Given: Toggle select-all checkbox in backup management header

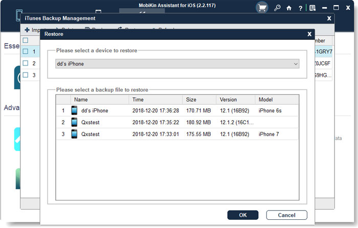Looking at the screenshot, I should tap(26, 40).
